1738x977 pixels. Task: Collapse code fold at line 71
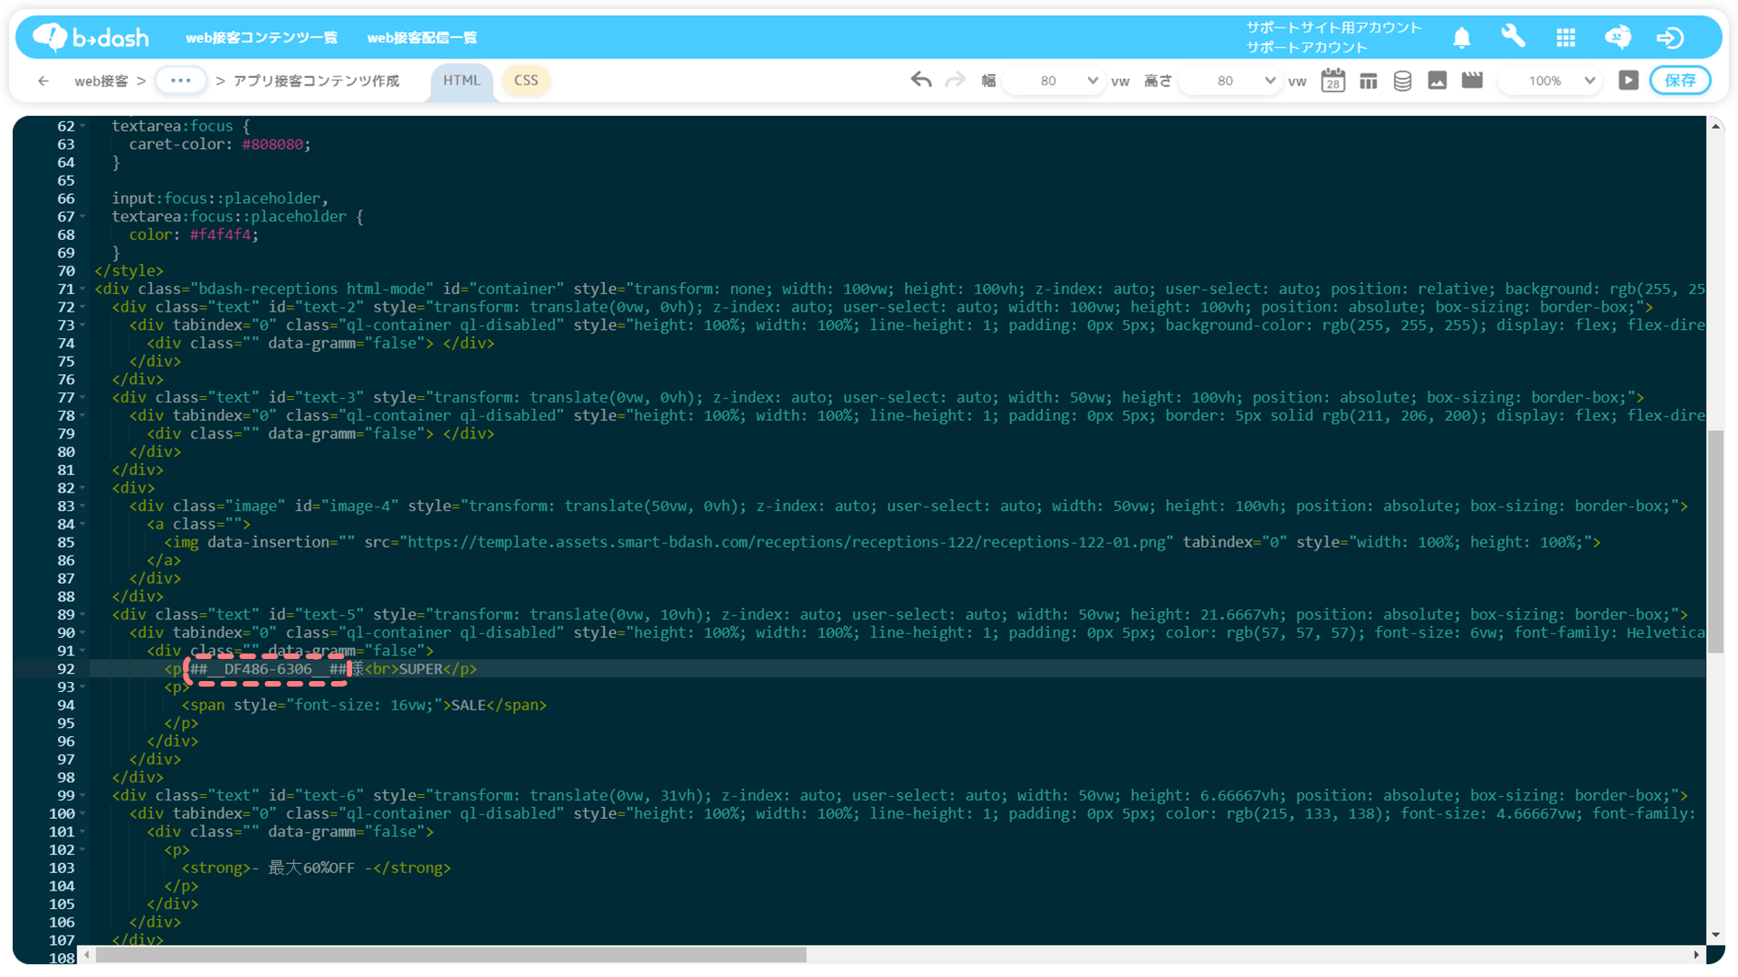coord(83,289)
